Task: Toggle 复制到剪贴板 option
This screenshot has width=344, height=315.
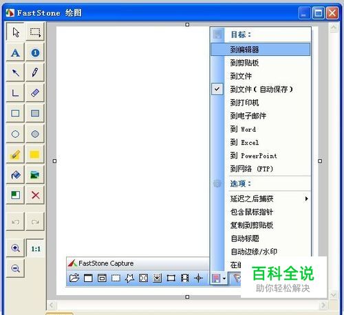Action: pos(261,225)
